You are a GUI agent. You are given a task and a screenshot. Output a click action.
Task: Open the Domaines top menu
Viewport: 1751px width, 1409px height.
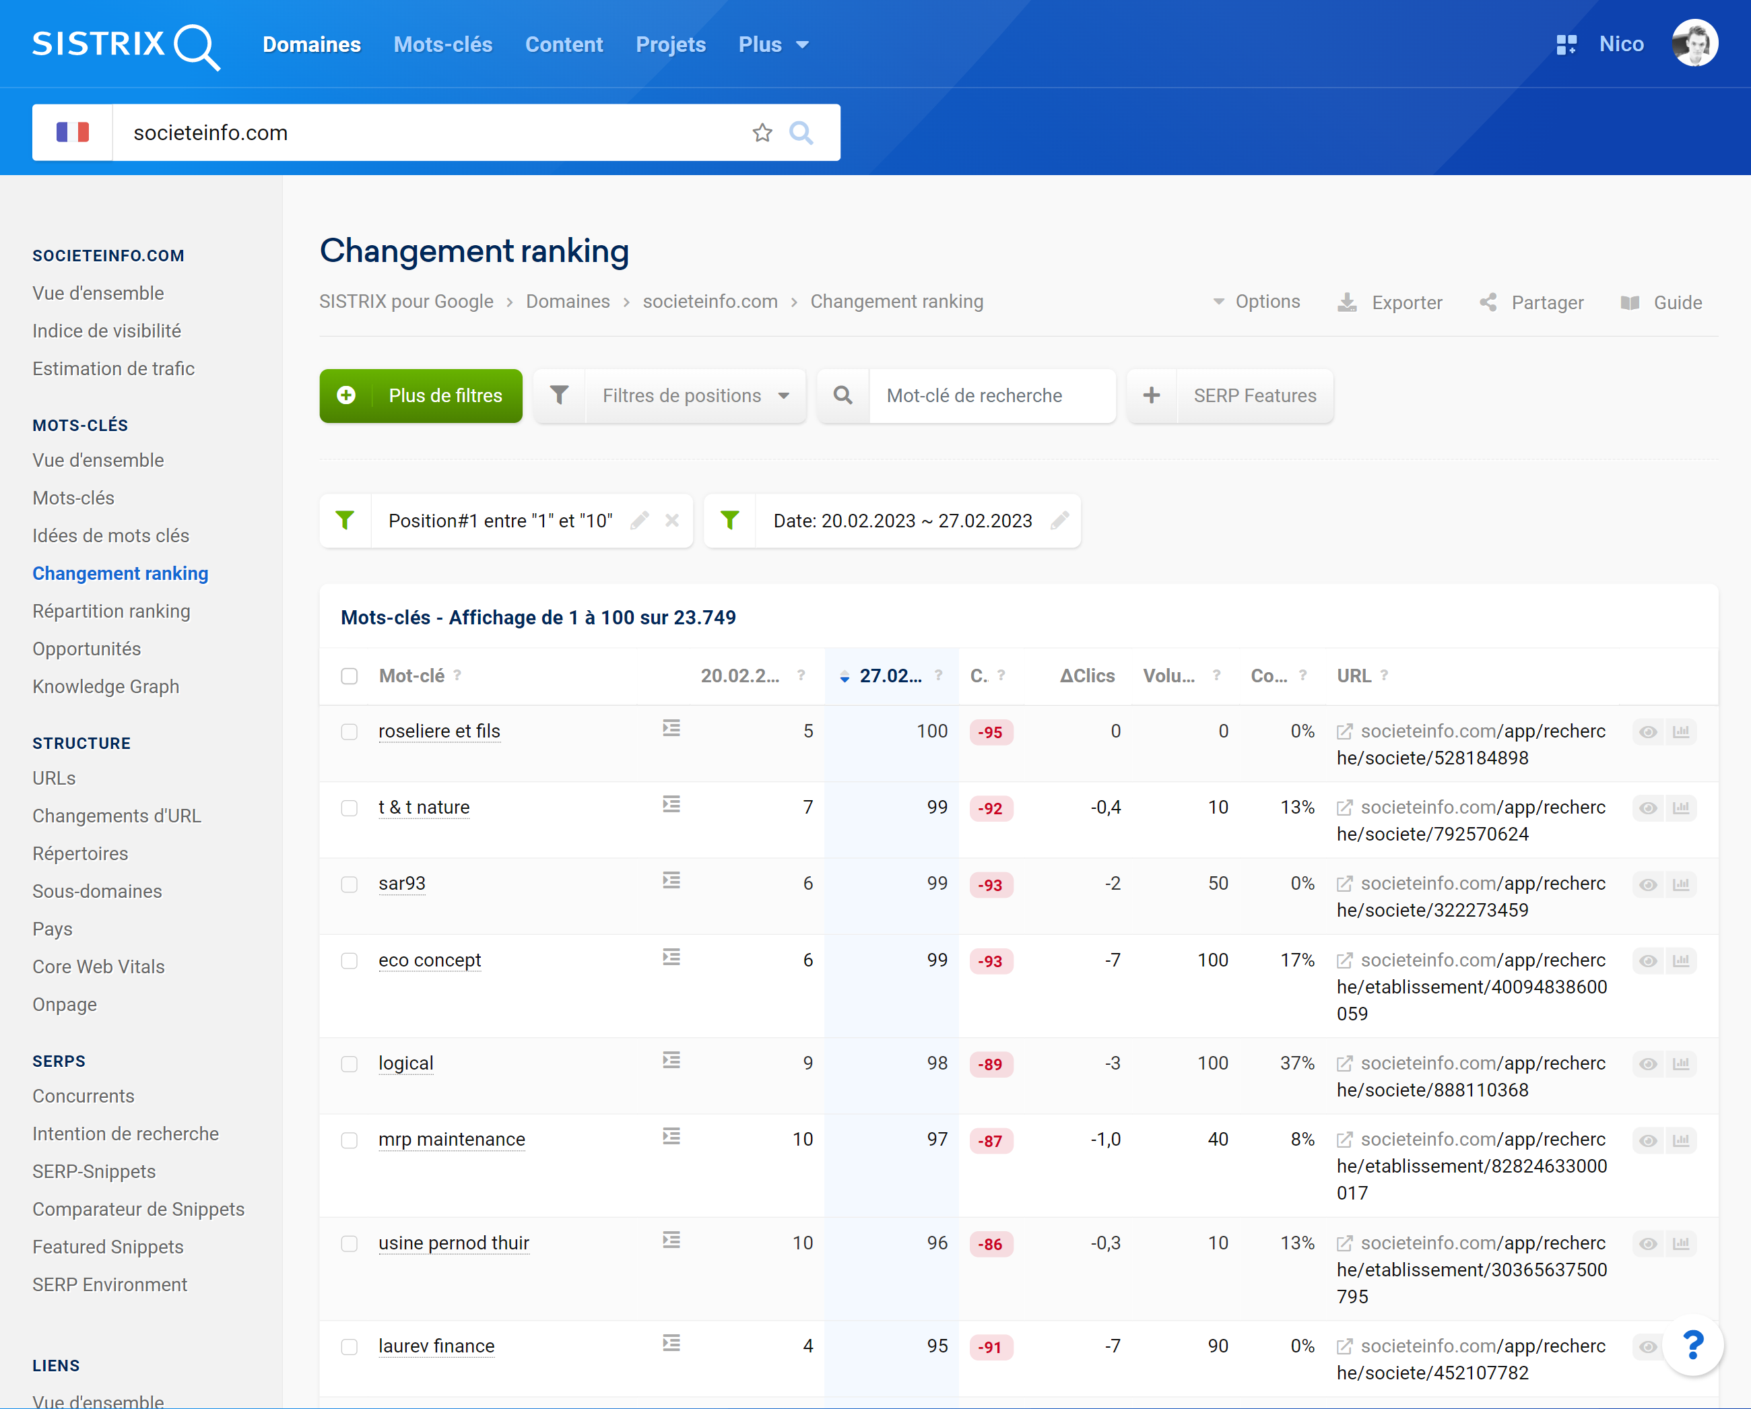[x=312, y=44]
